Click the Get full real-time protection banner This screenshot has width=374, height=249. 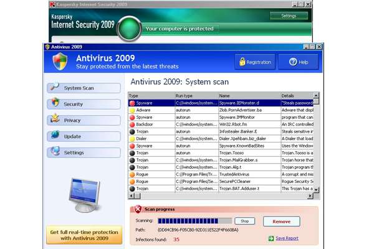84,235
